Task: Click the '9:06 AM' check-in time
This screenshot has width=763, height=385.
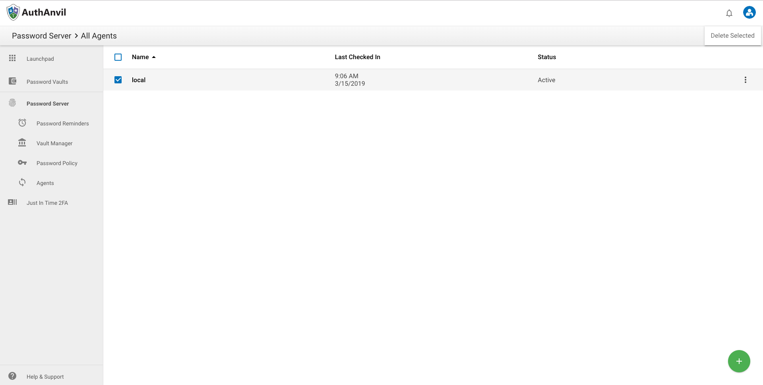Action: point(347,76)
